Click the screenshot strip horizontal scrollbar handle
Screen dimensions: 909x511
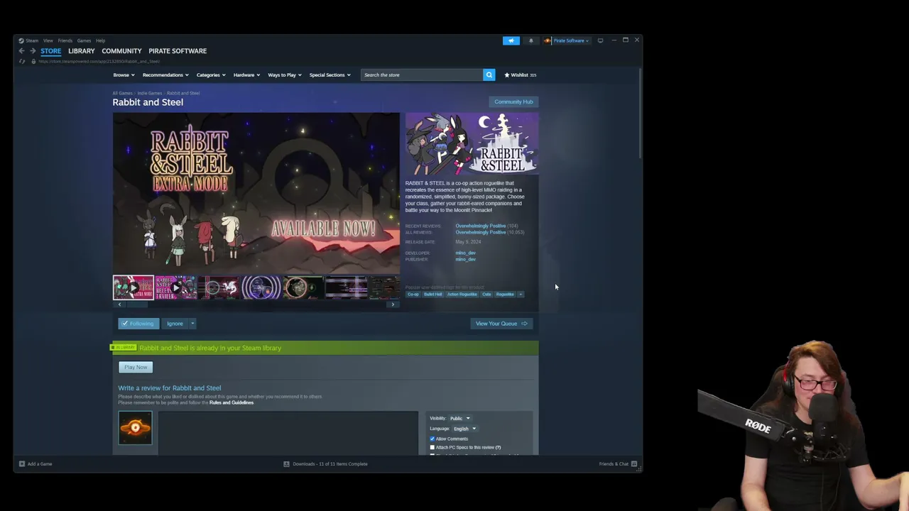[x=137, y=304]
